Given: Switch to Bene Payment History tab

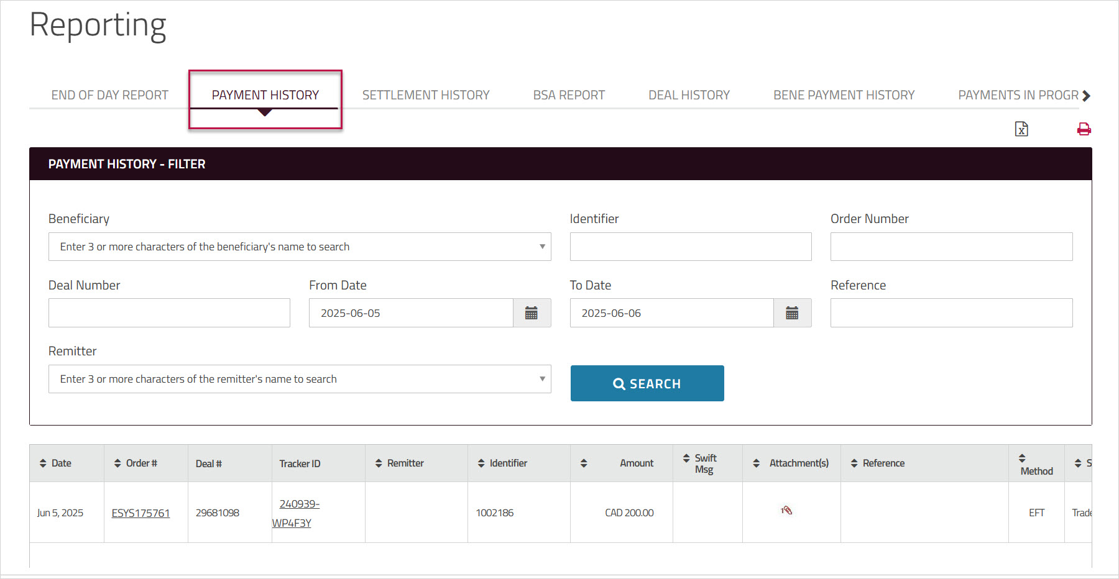Looking at the screenshot, I should pos(844,95).
